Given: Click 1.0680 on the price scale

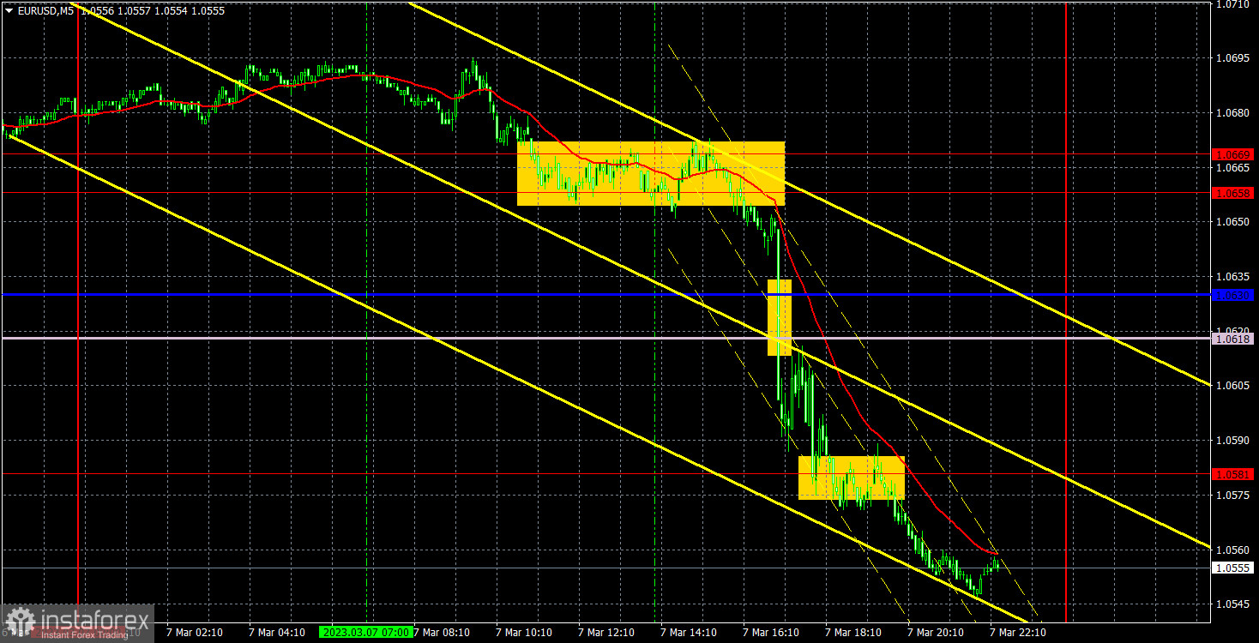Looking at the screenshot, I should [x=1233, y=112].
